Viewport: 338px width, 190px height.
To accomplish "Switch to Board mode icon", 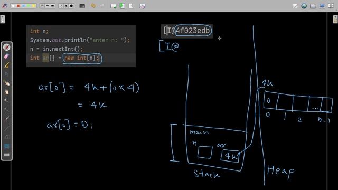I will [x=295, y=6].
